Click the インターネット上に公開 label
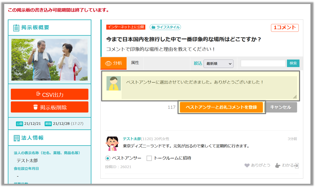The height and width of the screenshot is (188, 316). click(126, 27)
